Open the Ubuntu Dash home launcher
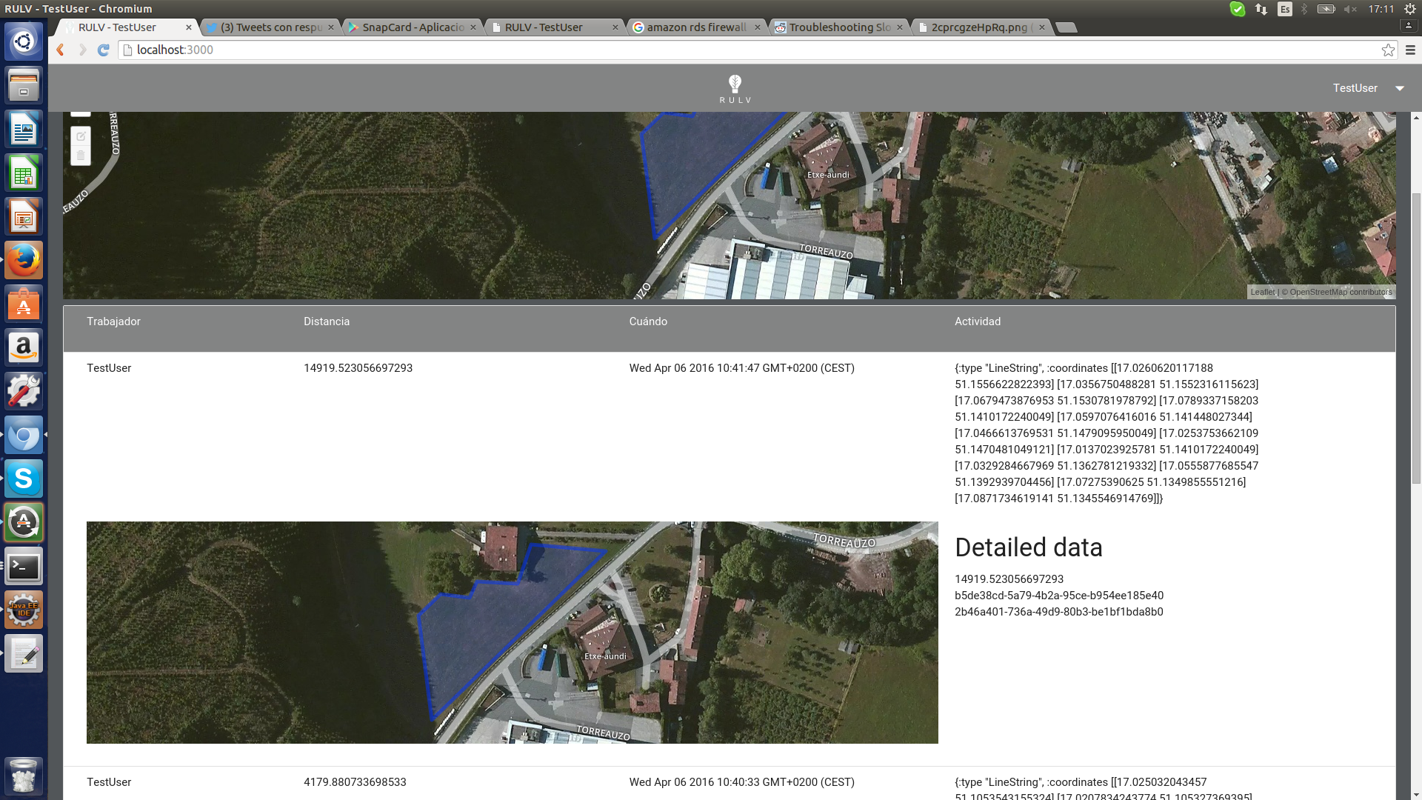1422x800 pixels. coord(24,41)
